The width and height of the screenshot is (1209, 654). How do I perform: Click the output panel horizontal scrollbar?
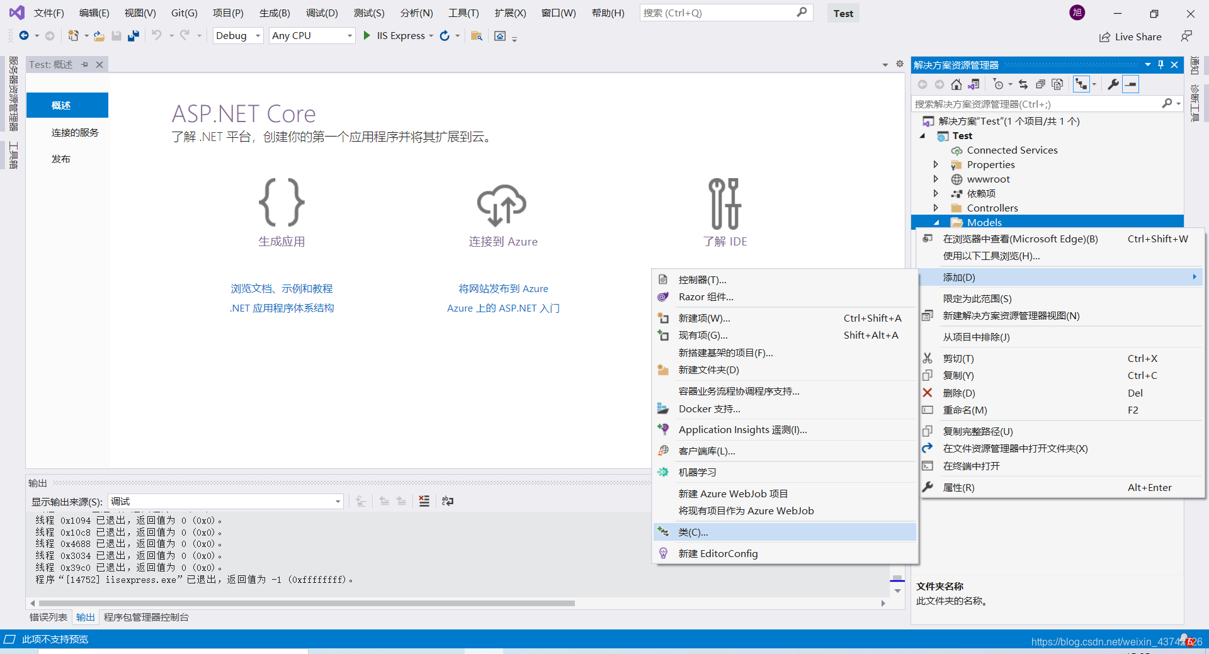pos(307,603)
